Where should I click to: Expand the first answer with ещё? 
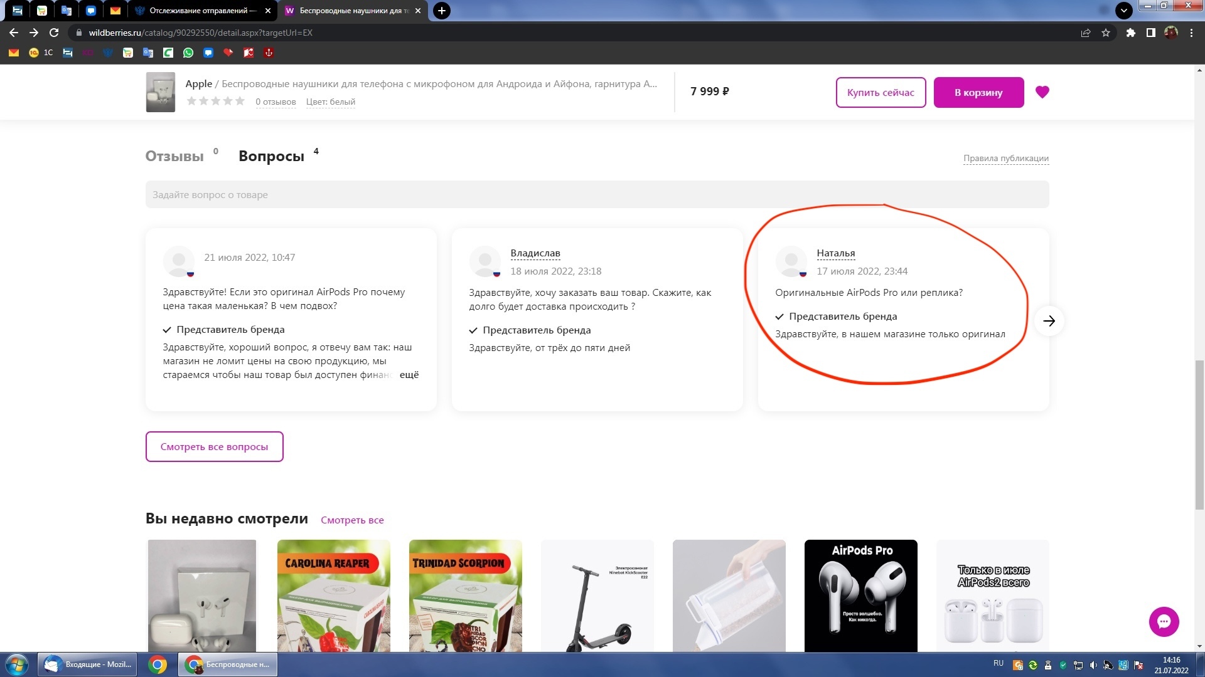(409, 375)
